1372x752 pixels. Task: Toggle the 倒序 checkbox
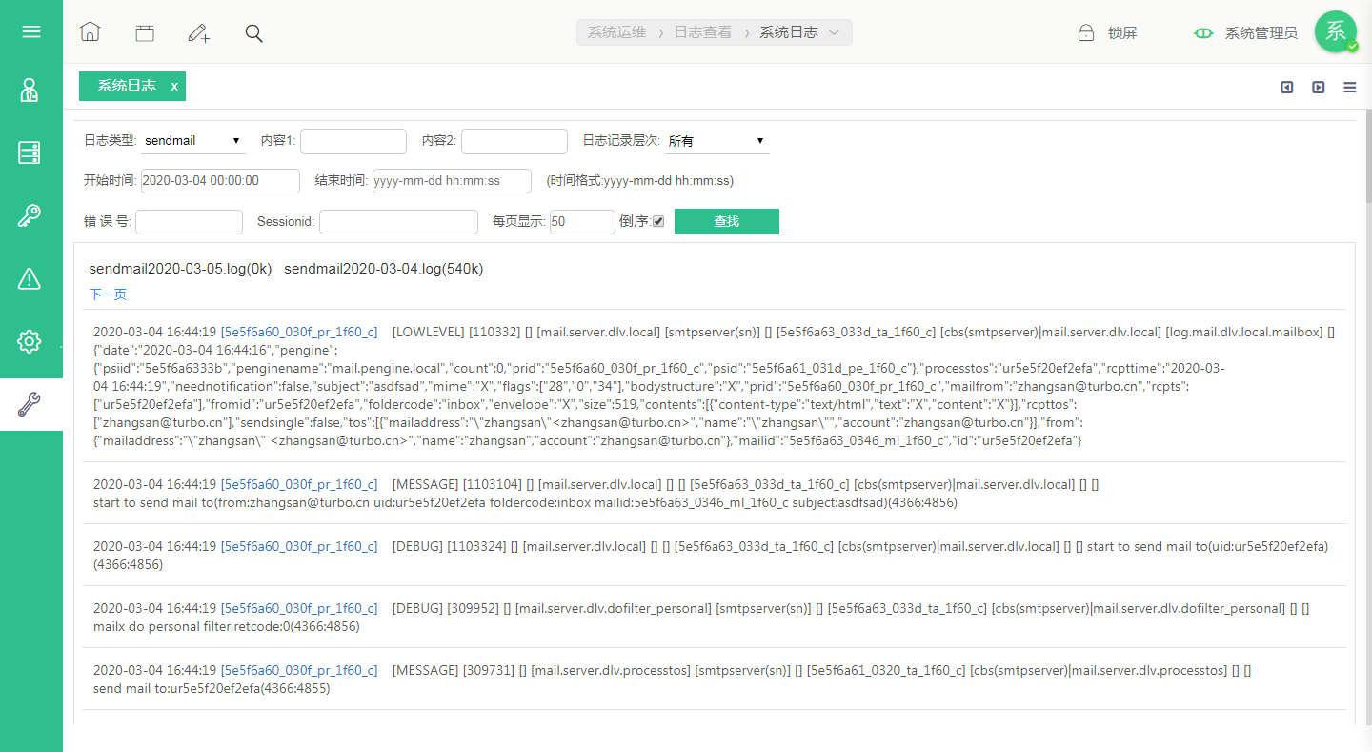coord(658,222)
